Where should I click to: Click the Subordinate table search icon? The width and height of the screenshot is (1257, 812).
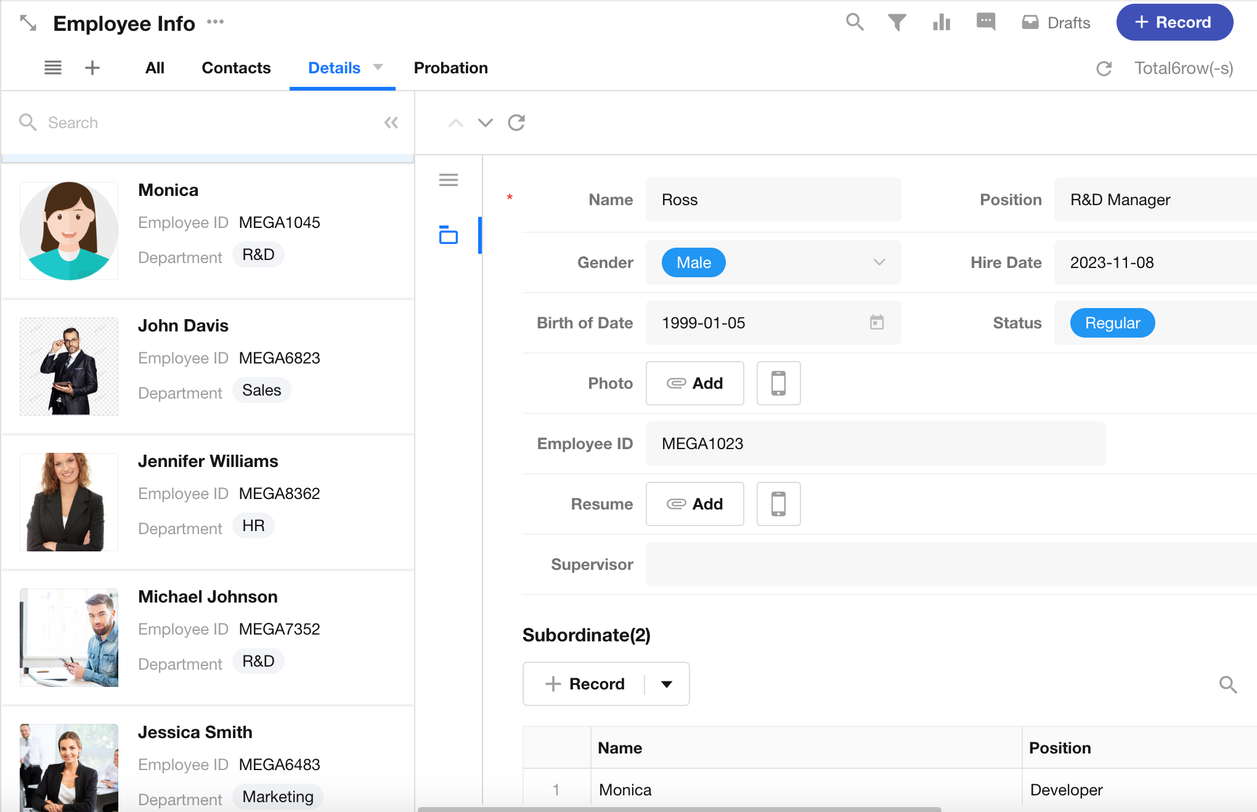pyautogui.click(x=1227, y=684)
